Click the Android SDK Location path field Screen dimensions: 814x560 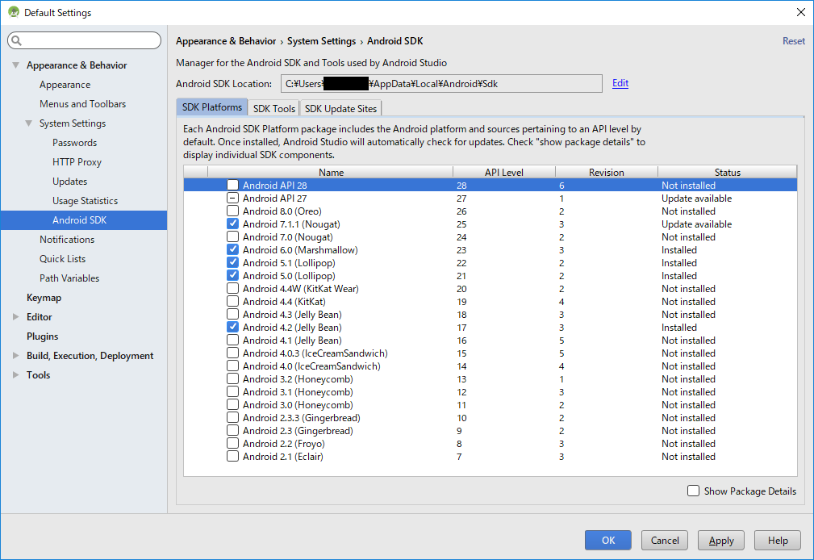coord(441,84)
